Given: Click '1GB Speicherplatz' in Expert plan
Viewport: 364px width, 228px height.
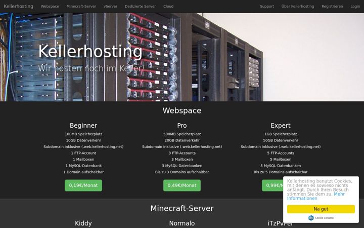Looking at the screenshot, I should 281,134.
